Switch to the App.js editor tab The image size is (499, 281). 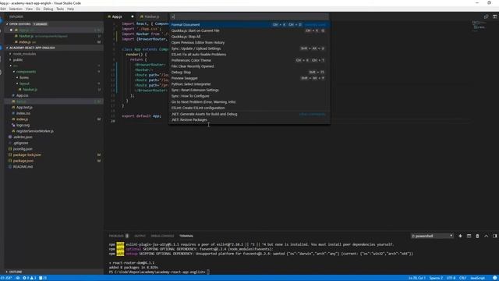click(121, 16)
